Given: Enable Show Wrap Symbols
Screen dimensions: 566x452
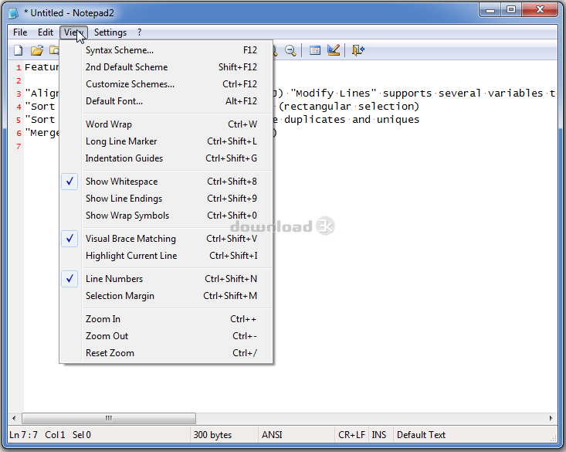Looking at the screenshot, I should [x=167, y=216].
